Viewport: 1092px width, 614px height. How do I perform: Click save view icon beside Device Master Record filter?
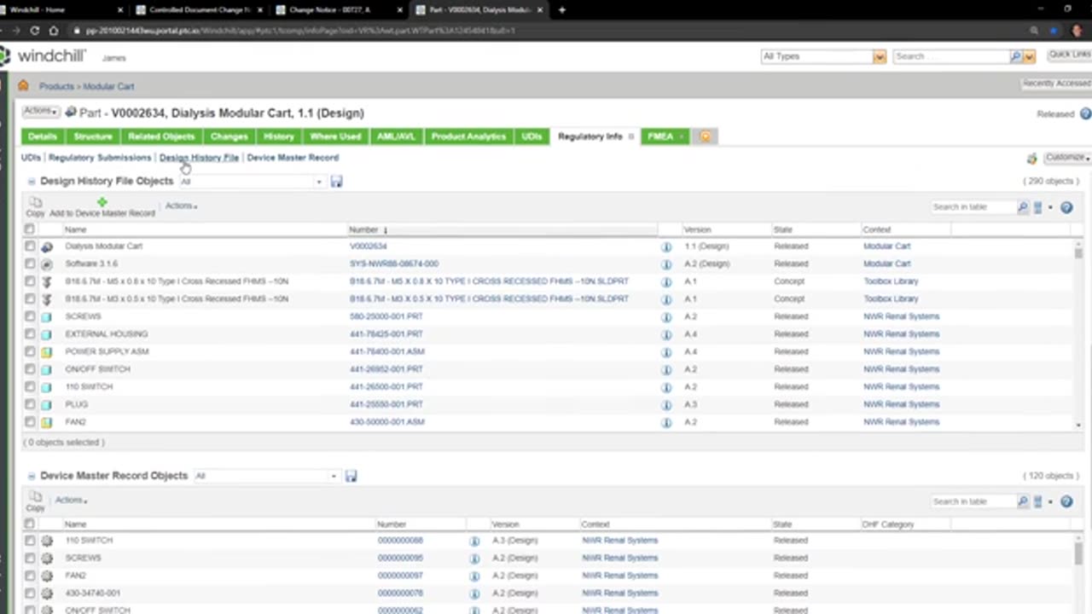click(x=351, y=476)
